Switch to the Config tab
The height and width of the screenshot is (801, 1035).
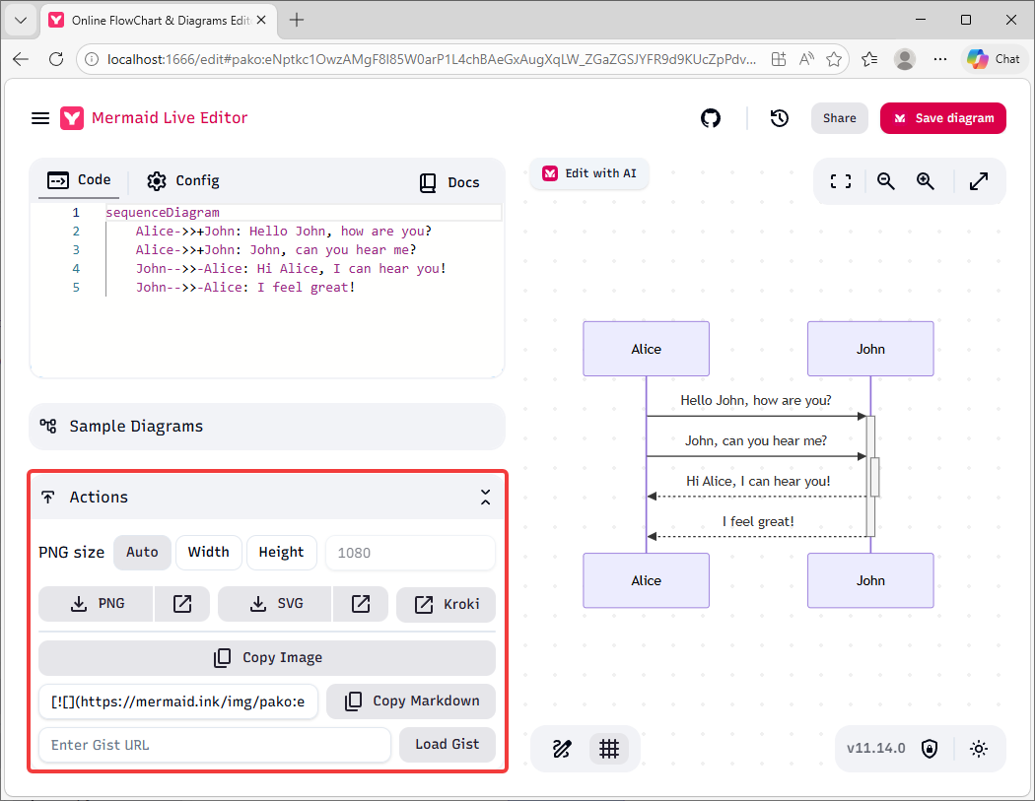click(182, 180)
